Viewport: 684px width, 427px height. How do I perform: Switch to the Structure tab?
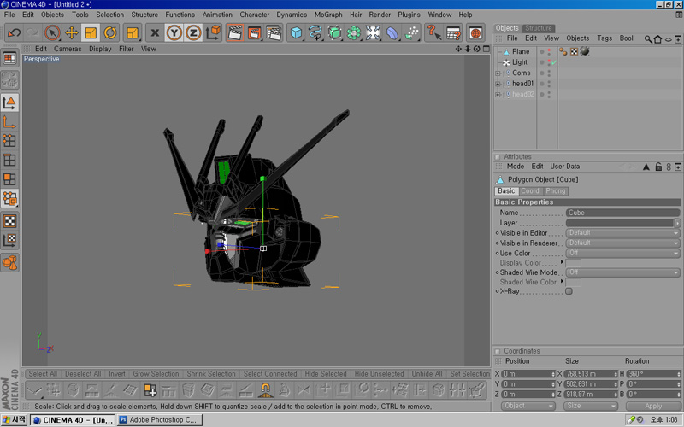tap(539, 28)
